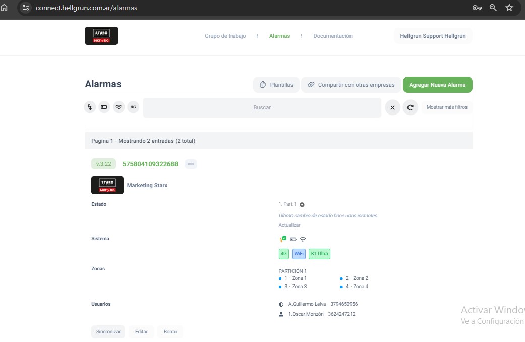The height and width of the screenshot is (342, 525).
Task: Clear search with the X button
Action: tap(393, 107)
